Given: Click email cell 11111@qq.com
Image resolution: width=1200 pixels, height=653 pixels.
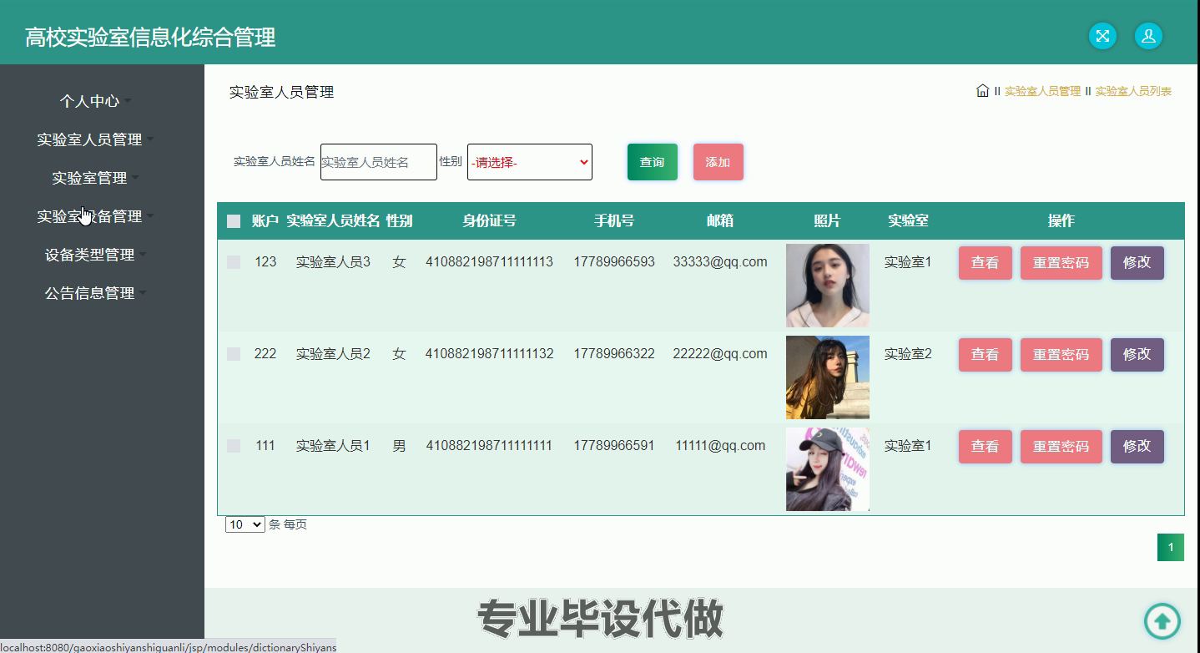Looking at the screenshot, I should pyautogui.click(x=720, y=446).
